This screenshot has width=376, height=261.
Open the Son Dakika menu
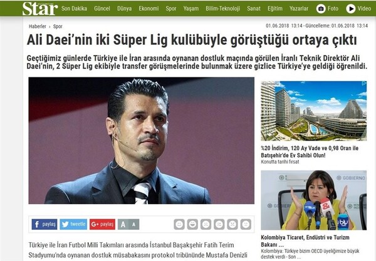(74, 9)
